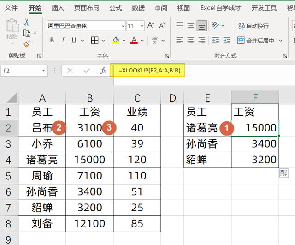Open alignment settings dialog launcher

click(285, 56)
